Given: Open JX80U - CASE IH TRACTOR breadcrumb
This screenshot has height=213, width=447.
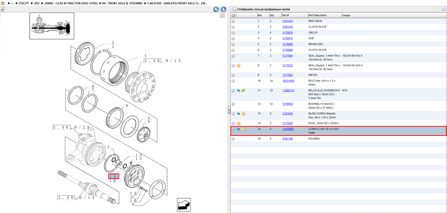Looking at the screenshot, I should (71, 3).
